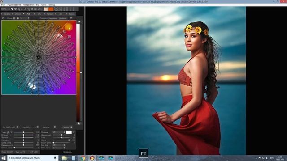Click the Тинт eyedropper icon
This screenshot has width=287, height=161.
coord(8,132)
